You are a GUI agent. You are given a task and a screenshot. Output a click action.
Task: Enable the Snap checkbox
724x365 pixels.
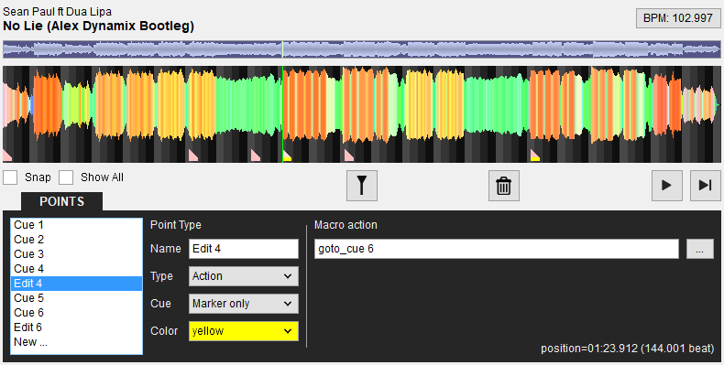(10, 177)
